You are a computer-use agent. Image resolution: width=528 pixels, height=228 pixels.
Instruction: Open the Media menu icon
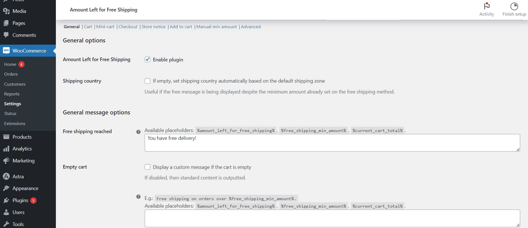6,11
